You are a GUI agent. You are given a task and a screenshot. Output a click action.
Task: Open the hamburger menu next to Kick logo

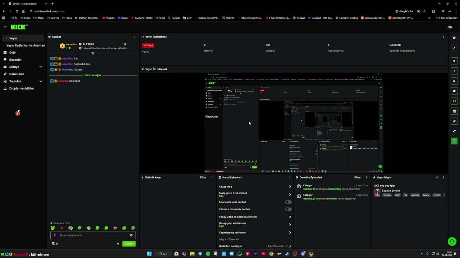(x=5, y=27)
